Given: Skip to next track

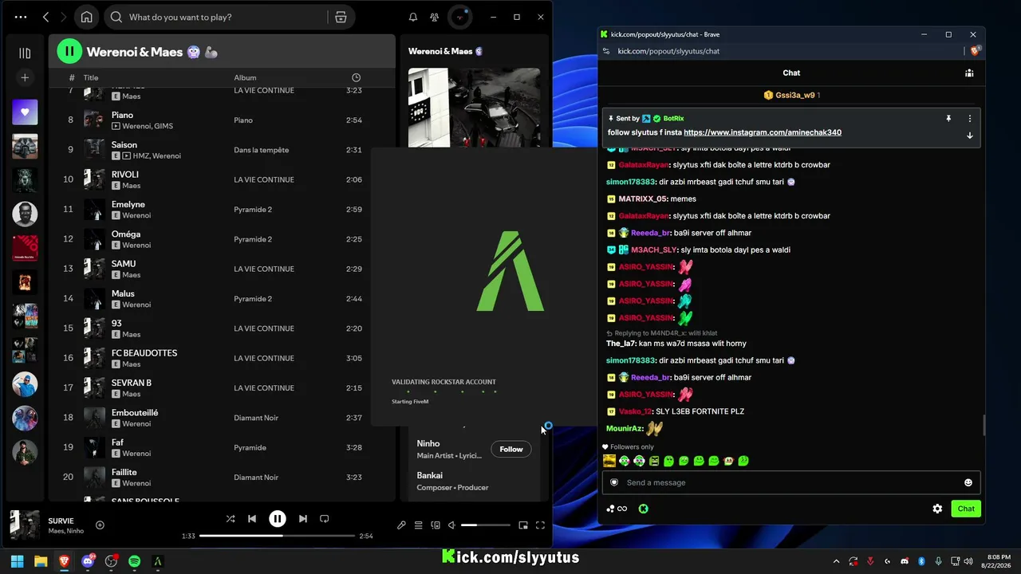Looking at the screenshot, I should (x=302, y=519).
